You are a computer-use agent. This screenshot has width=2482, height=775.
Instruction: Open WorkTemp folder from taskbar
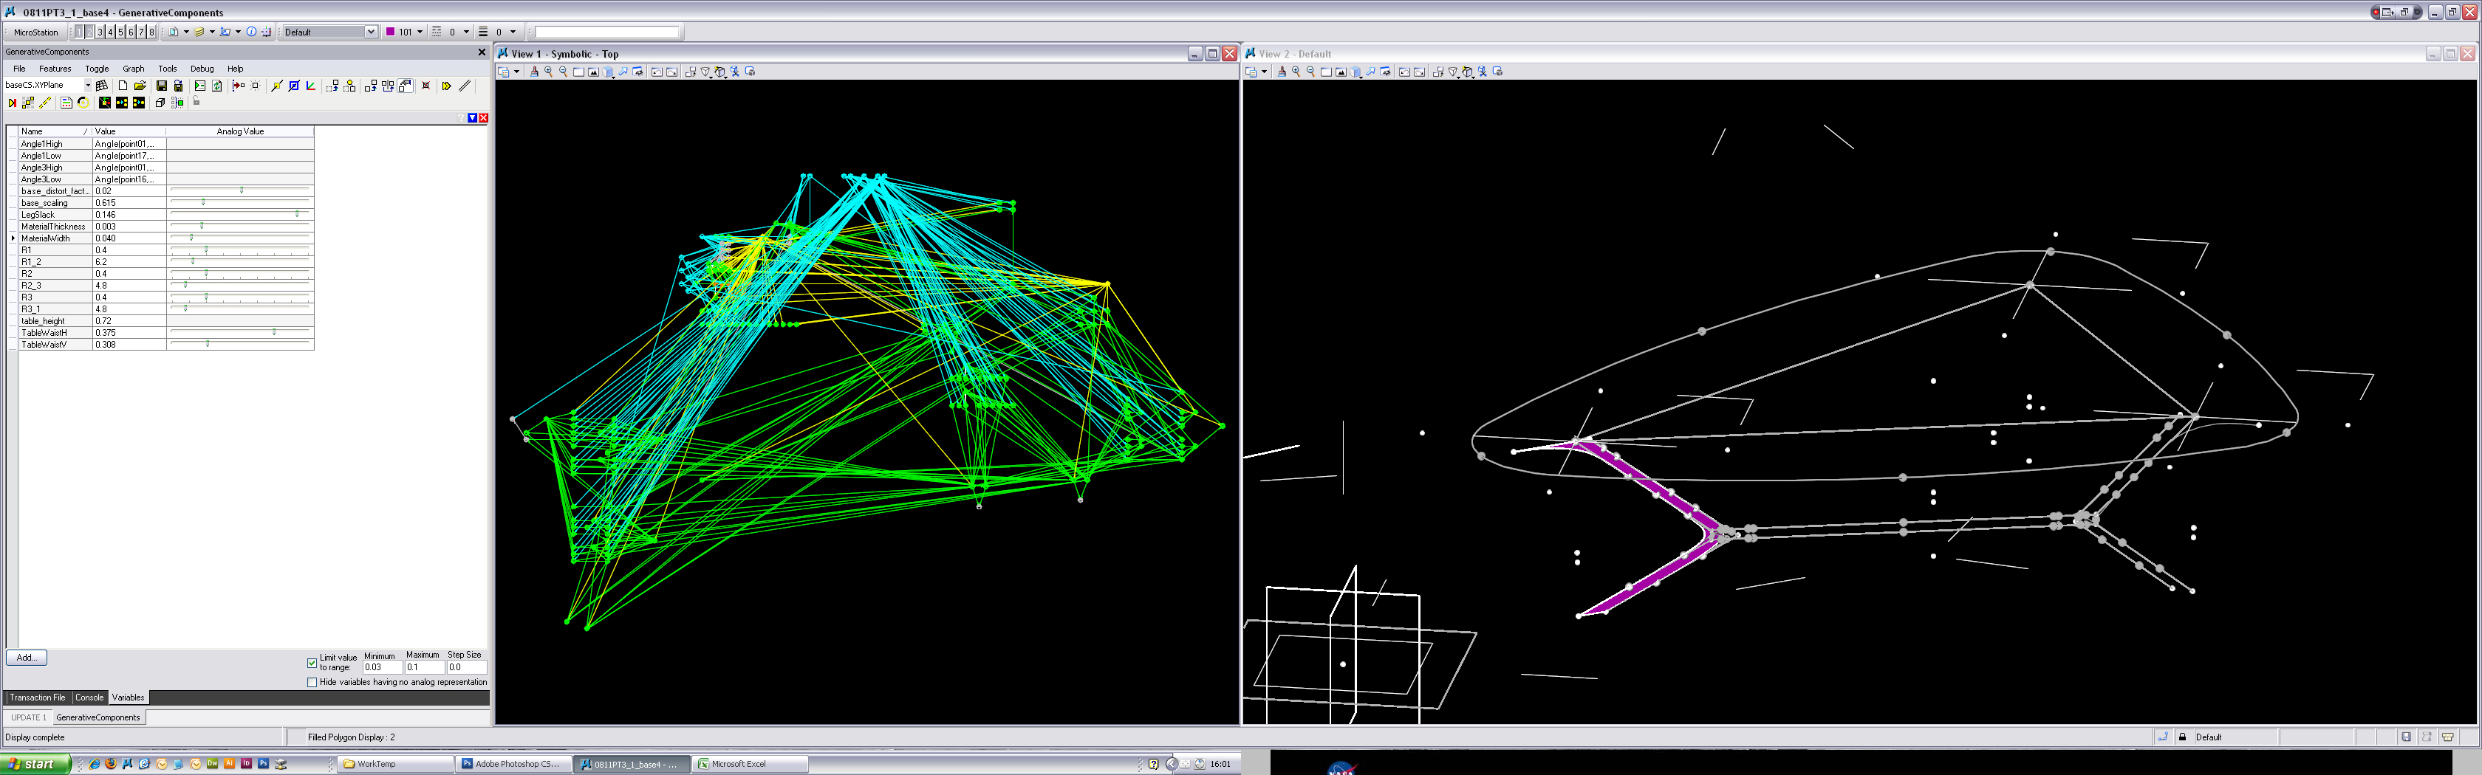coord(397,763)
